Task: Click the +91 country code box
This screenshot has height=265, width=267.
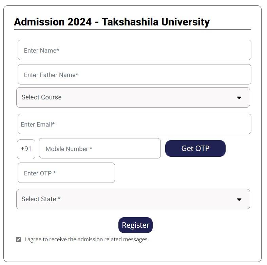Action: tap(26, 149)
